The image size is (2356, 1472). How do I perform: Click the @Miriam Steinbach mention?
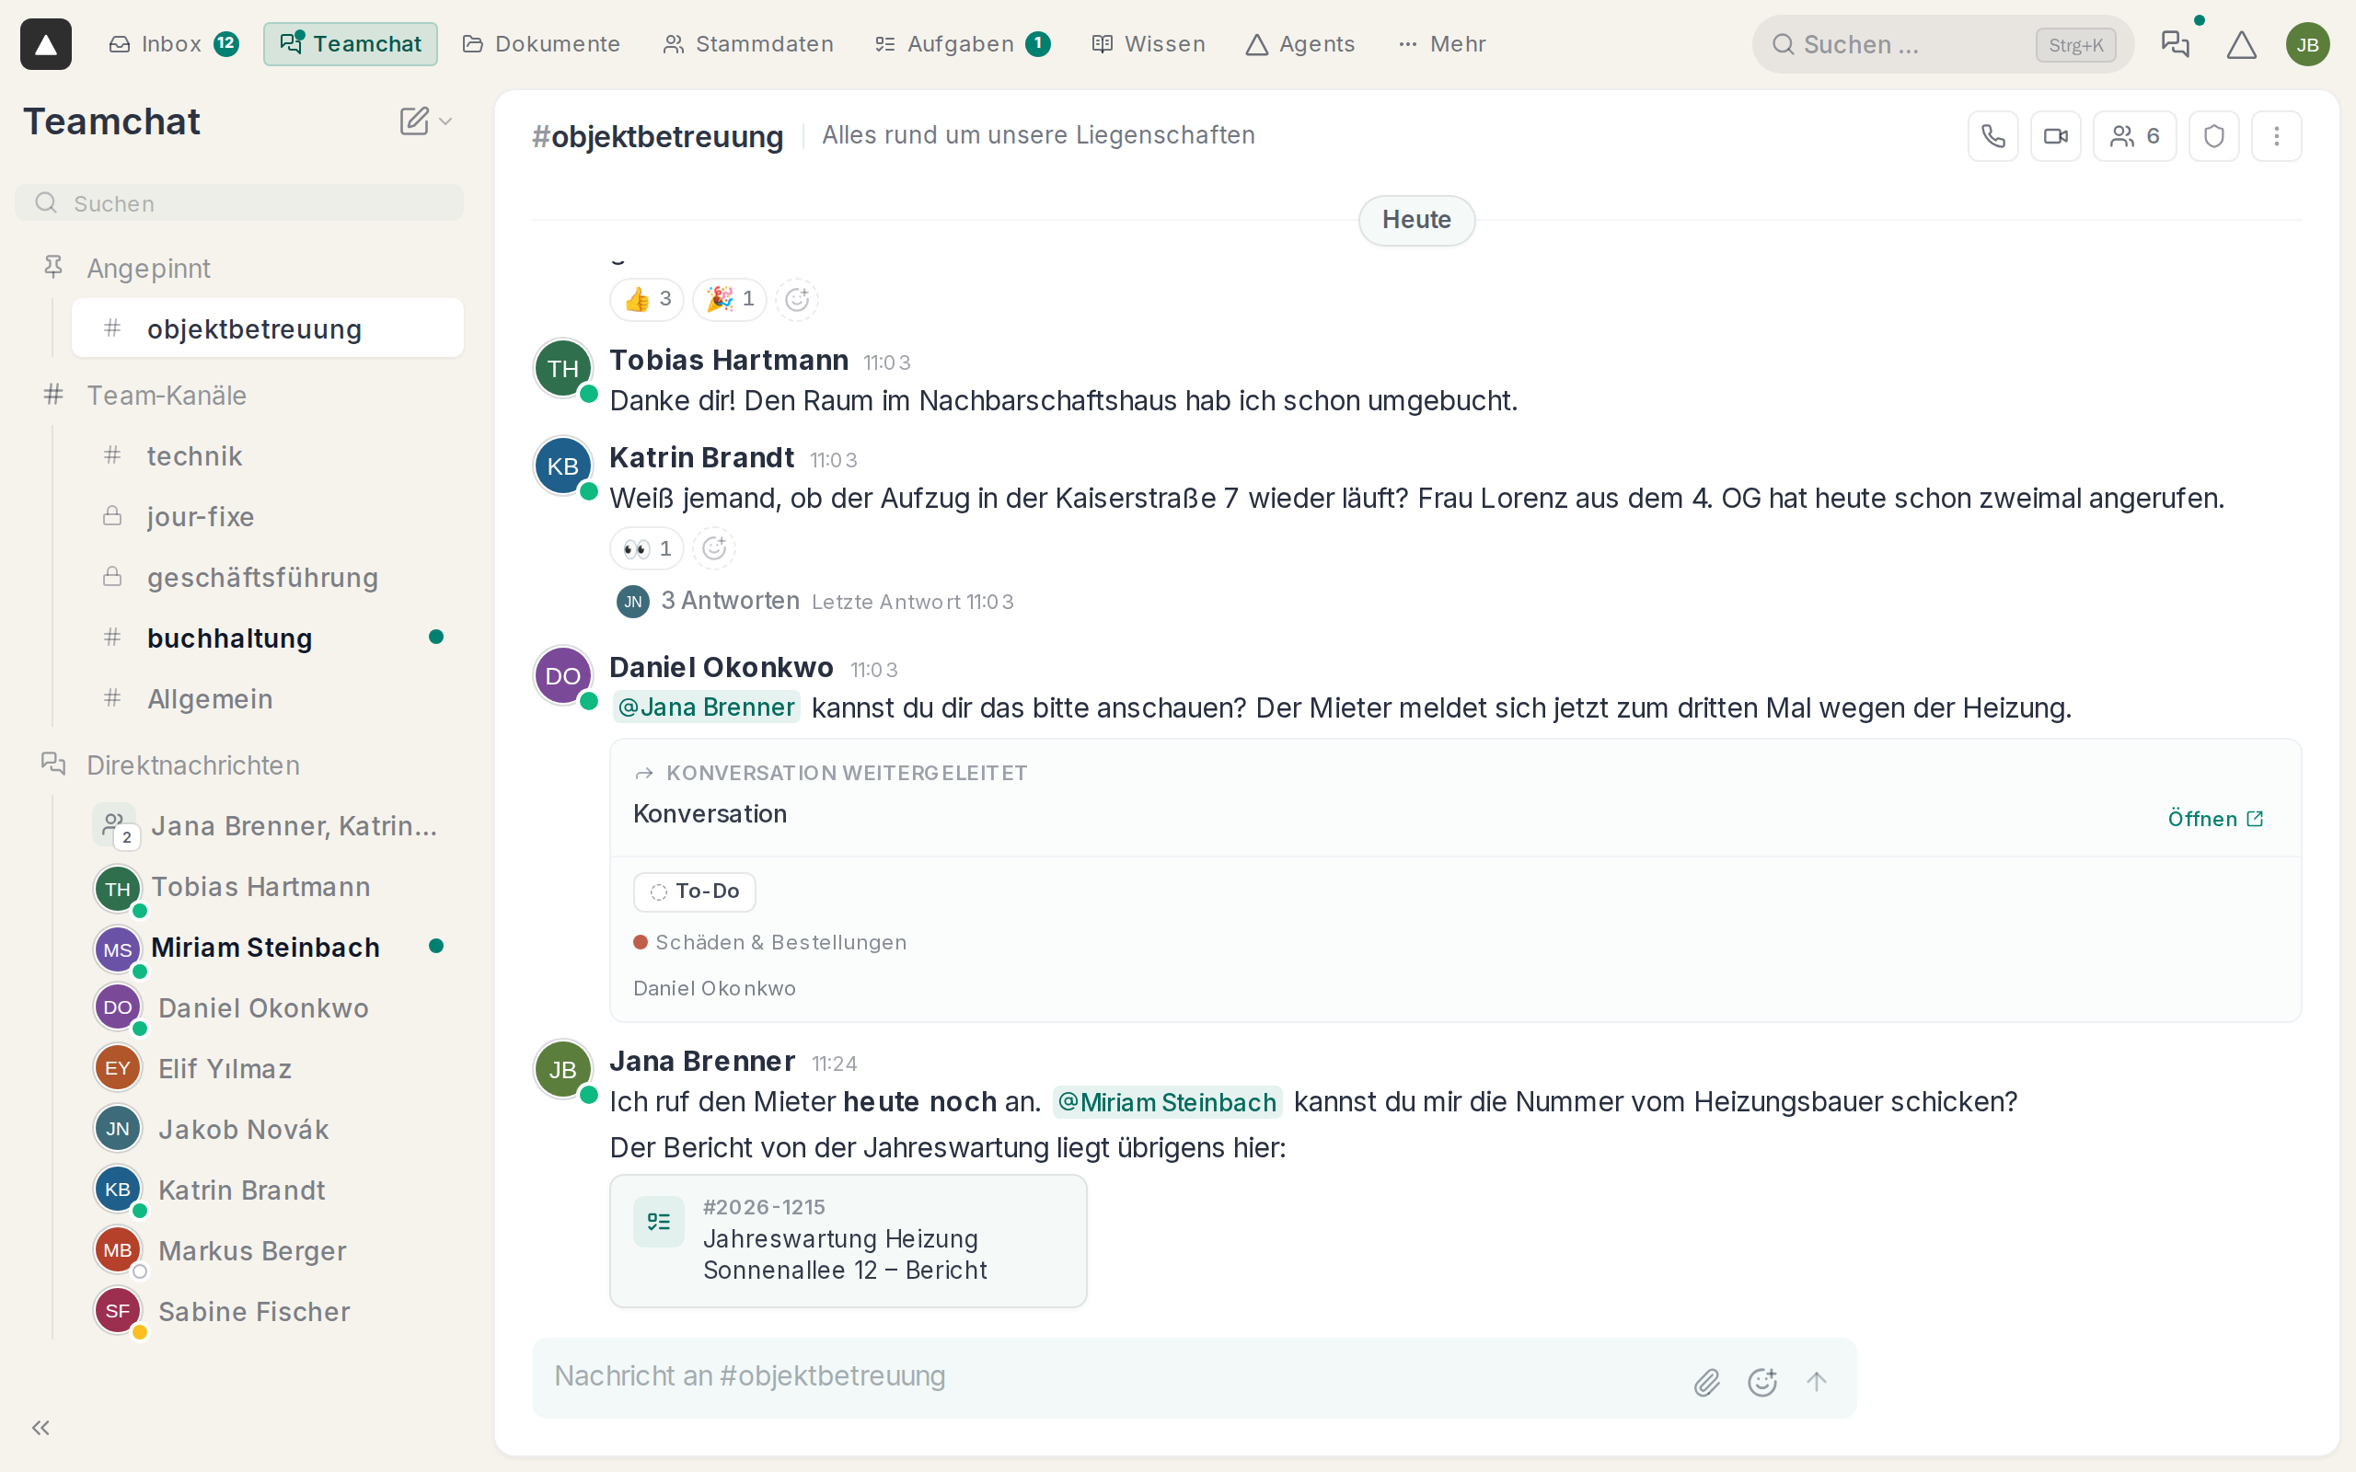pos(1167,1102)
